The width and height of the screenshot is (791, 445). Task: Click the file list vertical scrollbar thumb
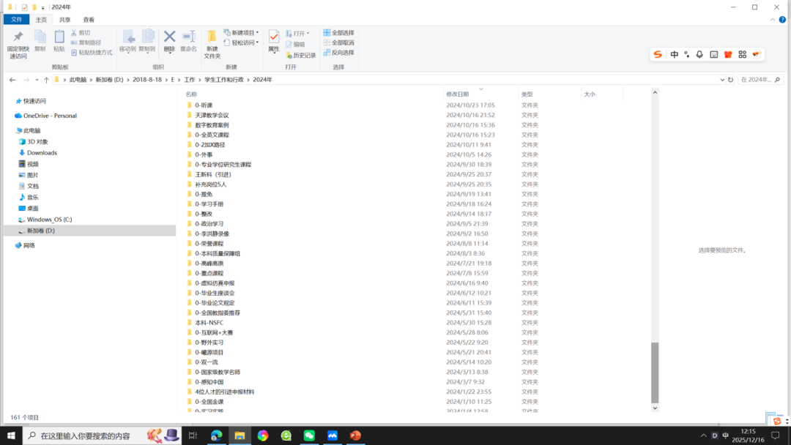click(655, 373)
